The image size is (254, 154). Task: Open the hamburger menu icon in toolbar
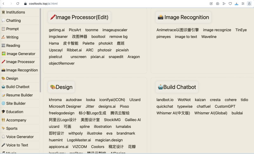click(x=243, y=3)
